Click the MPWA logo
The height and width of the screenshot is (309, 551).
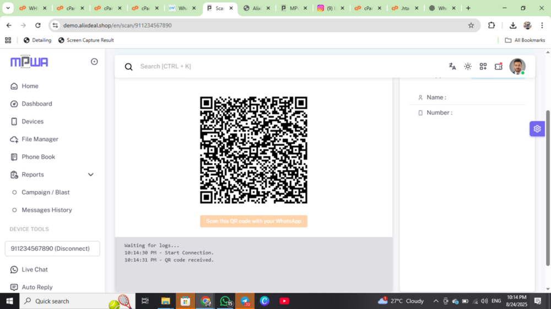point(29,62)
